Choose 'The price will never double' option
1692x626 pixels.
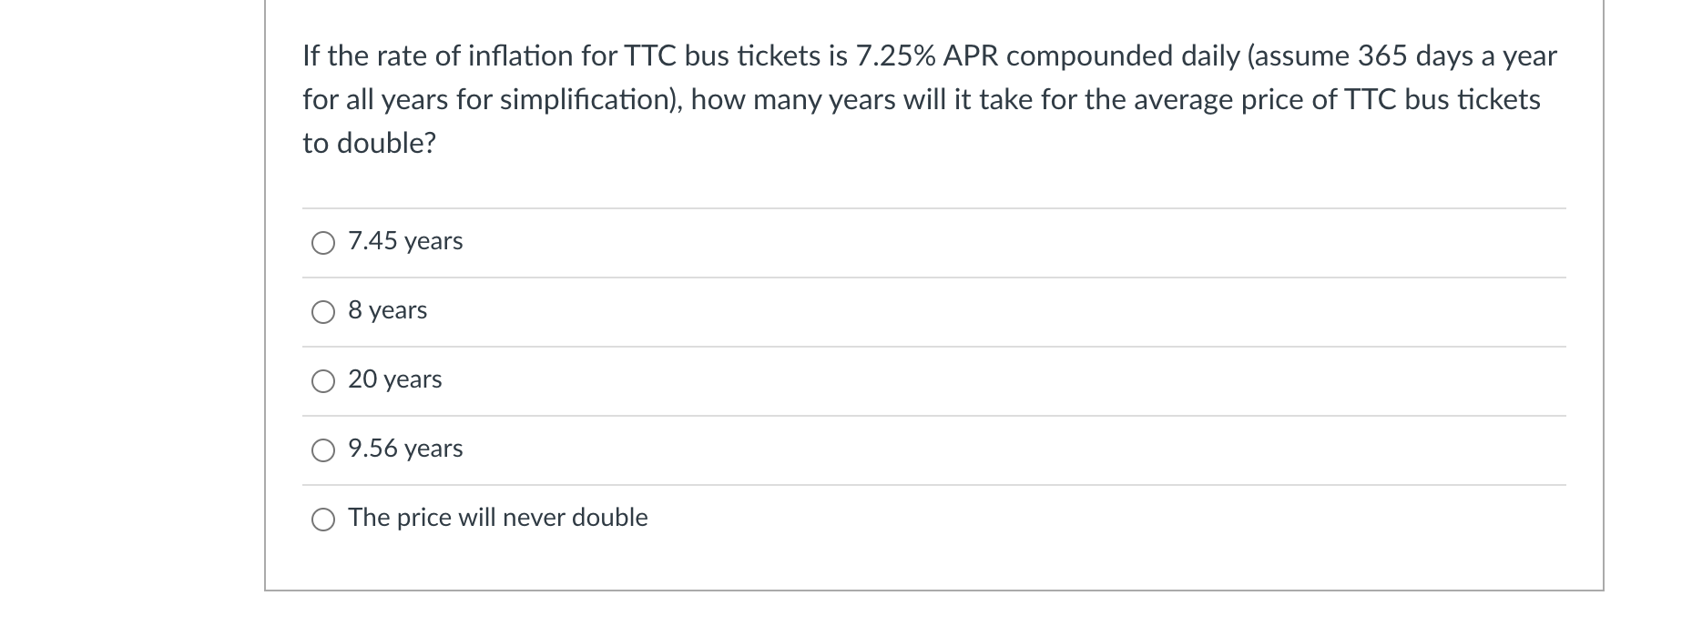[323, 520]
